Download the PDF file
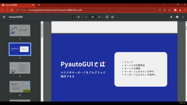The width and height of the screenshot is (187, 105). click(171, 17)
